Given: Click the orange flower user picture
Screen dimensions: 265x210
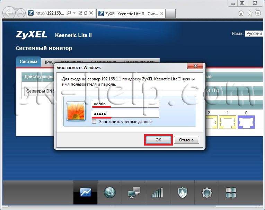Looking at the screenshot, I should pyautogui.click(x=76, y=112).
